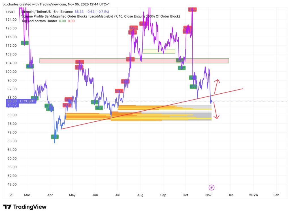Click the downward red arrow drawing
The width and height of the screenshot is (290, 215).
point(216,111)
